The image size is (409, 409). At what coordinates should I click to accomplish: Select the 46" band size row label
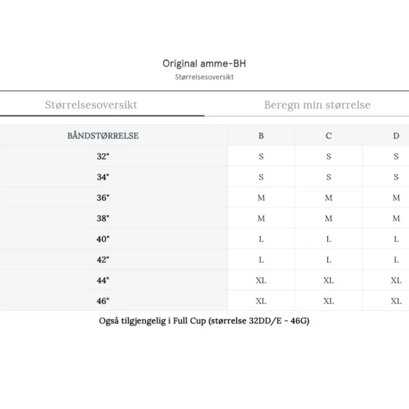103,301
